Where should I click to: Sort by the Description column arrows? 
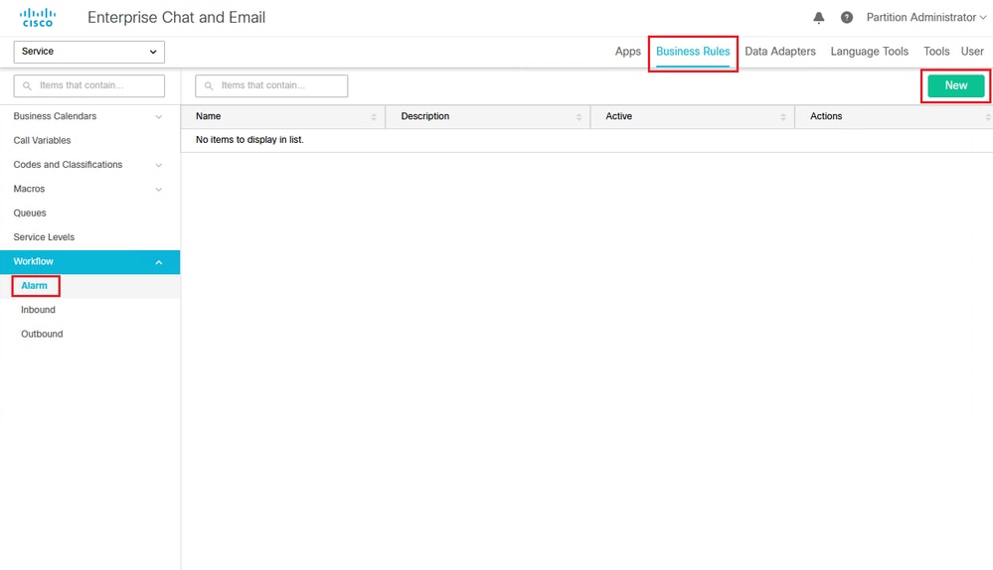(579, 117)
